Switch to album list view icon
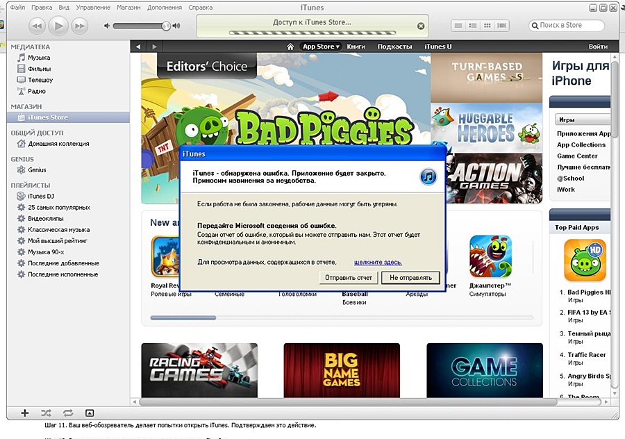This screenshot has width=625, height=439. (473, 26)
